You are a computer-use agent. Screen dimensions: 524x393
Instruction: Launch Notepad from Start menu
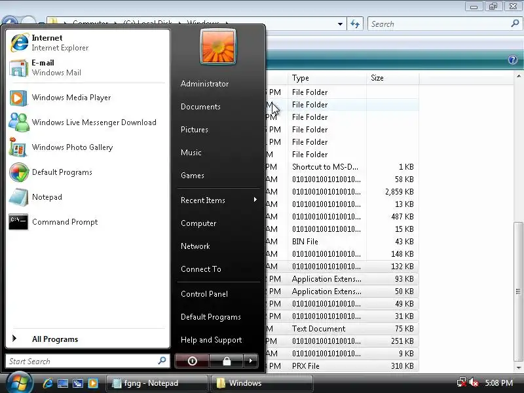click(88, 197)
